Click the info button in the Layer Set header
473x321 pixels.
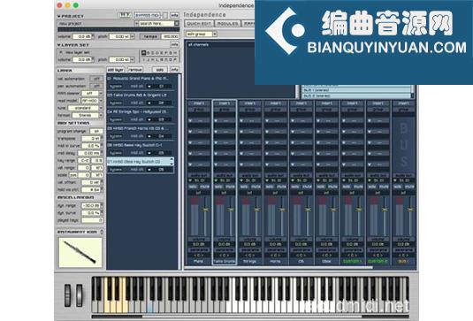[175, 44]
